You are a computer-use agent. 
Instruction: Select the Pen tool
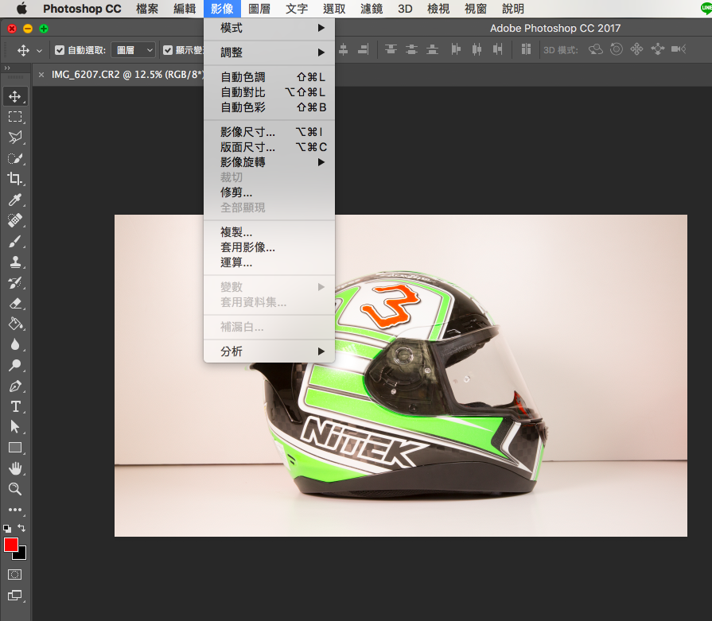pyautogui.click(x=15, y=386)
